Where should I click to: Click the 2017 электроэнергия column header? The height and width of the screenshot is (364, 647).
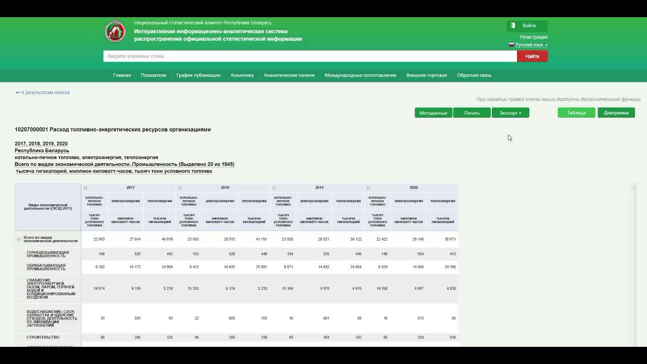click(x=125, y=201)
